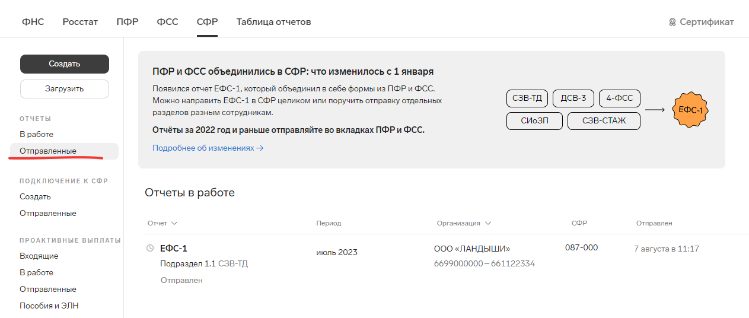Click the ДСВ-3 form chip
This screenshot has height=318, width=749.
click(573, 98)
